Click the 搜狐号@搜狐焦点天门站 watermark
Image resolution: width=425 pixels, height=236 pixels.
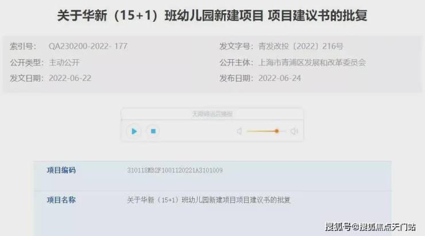(x=370, y=227)
